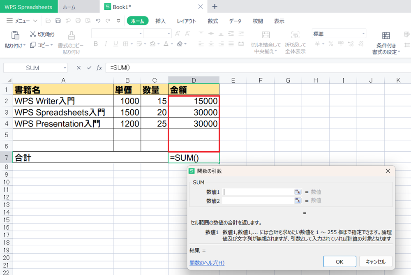Click キャンセル in the function dialog
Image resolution: width=411 pixels, height=275 pixels.
[x=376, y=261]
